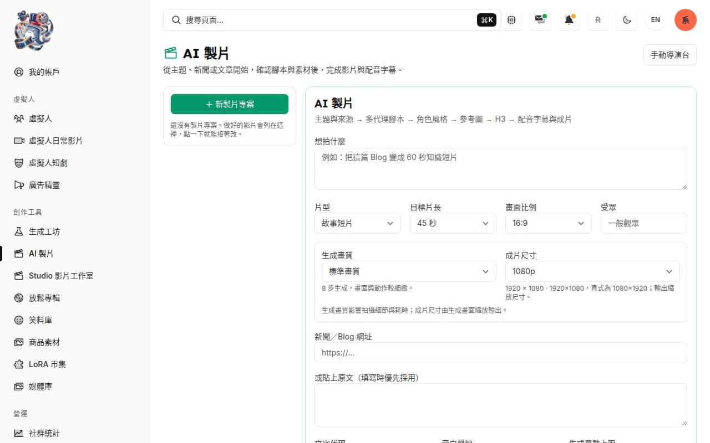Screen dimensions: 710x443
Task: Click the 媒體庫 gallery icon
Action: tap(19, 387)
